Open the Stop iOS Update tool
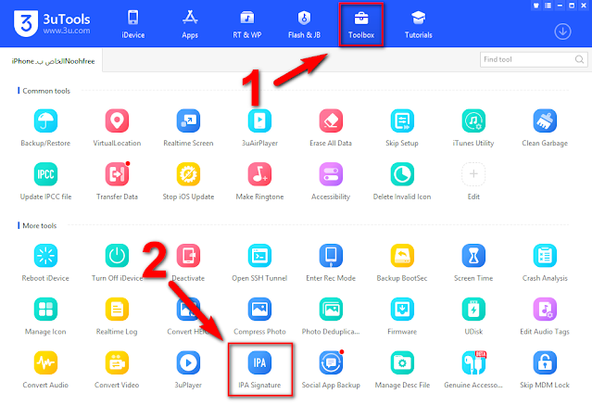The width and height of the screenshot is (592, 406). pyautogui.click(x=188, y=174)
